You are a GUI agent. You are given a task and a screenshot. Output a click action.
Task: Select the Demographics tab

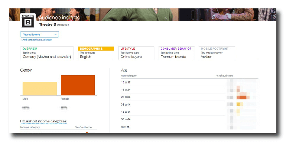pos(96,53)
